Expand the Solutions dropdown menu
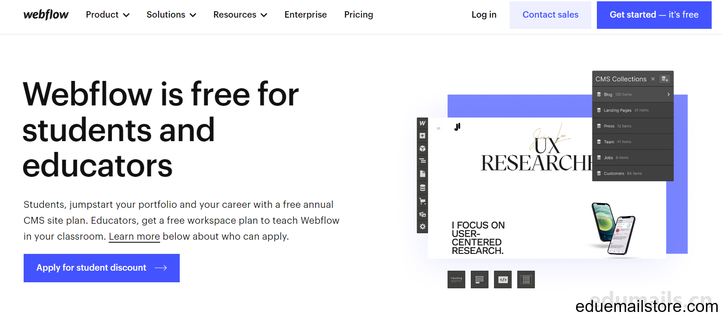This screenshot has width=722, height=318. [x=171, y=15]
